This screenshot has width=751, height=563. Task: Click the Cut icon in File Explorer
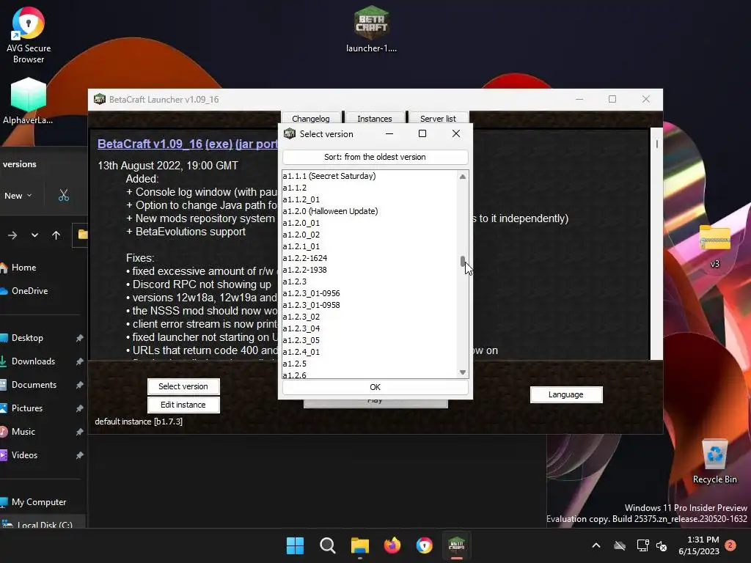click(x=64, y=195)
